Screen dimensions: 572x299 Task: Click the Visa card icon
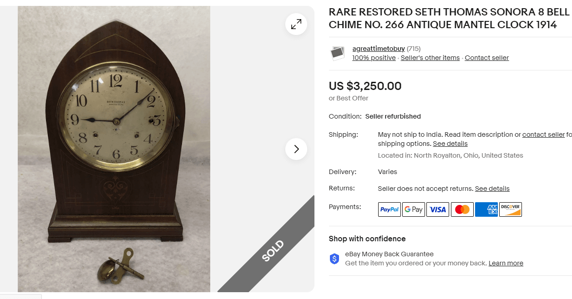pyautogui.click(x=438, y=209)
